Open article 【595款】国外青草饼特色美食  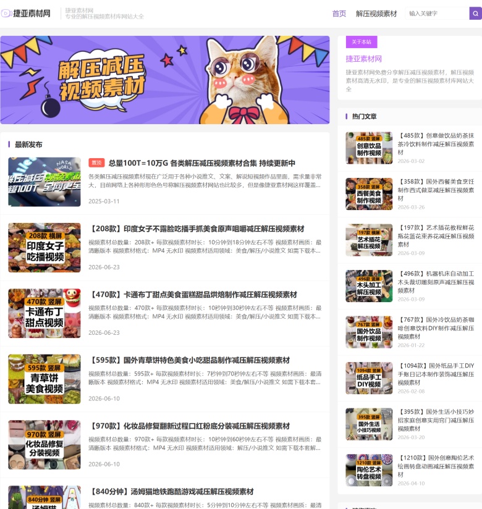pyautogui.click(x=189, y=360)
